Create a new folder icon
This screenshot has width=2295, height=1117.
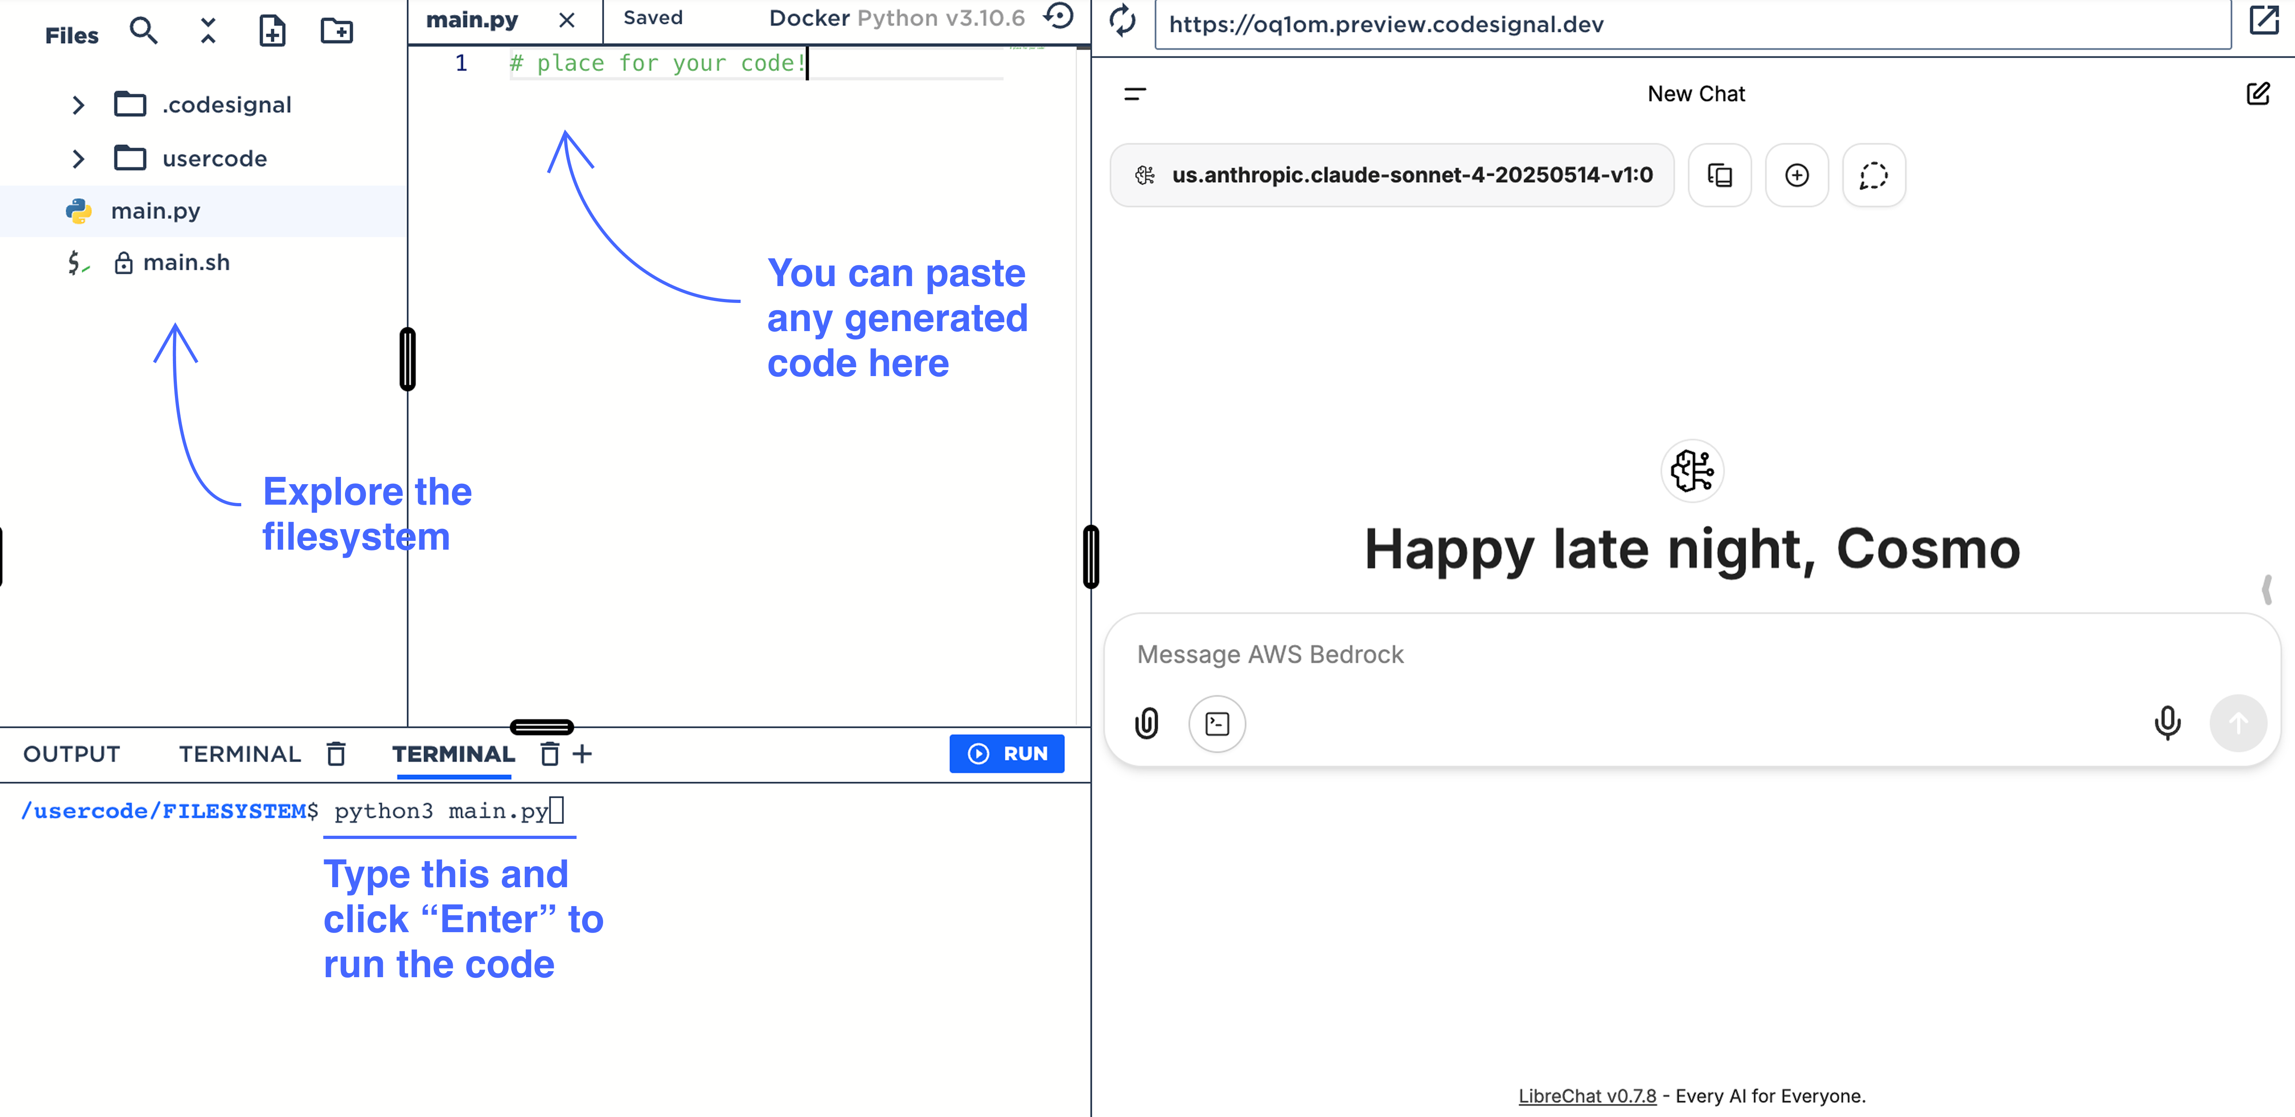tap(337, 32)
